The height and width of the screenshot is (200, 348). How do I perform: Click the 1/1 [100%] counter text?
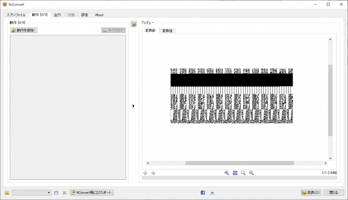pyautogui.click(x=329, y=173)
